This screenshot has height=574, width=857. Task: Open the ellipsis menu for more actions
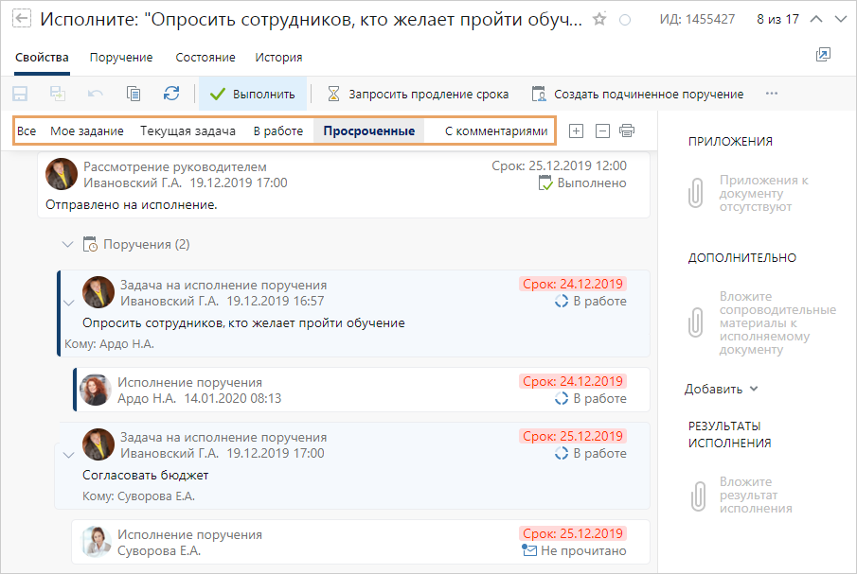pos(771,93)
